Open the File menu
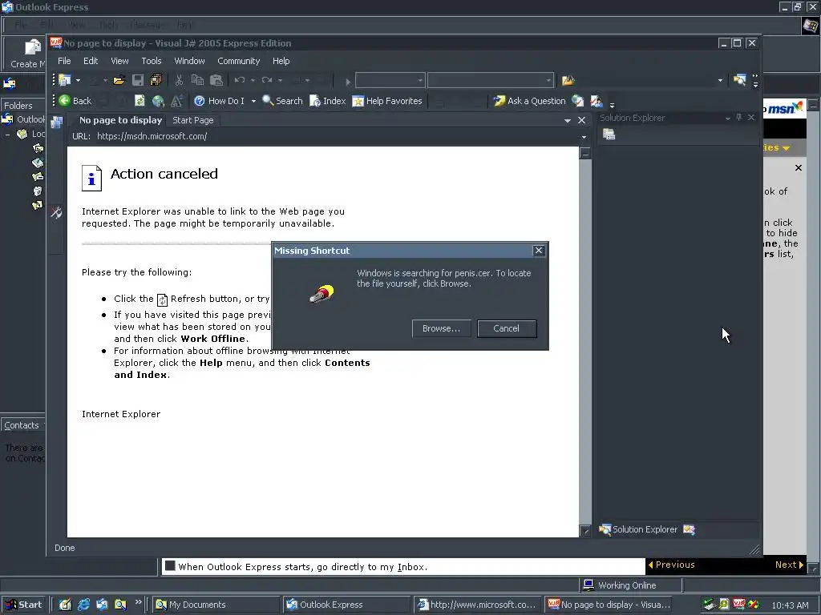821x615 pixels. click(x=64, y=61)
